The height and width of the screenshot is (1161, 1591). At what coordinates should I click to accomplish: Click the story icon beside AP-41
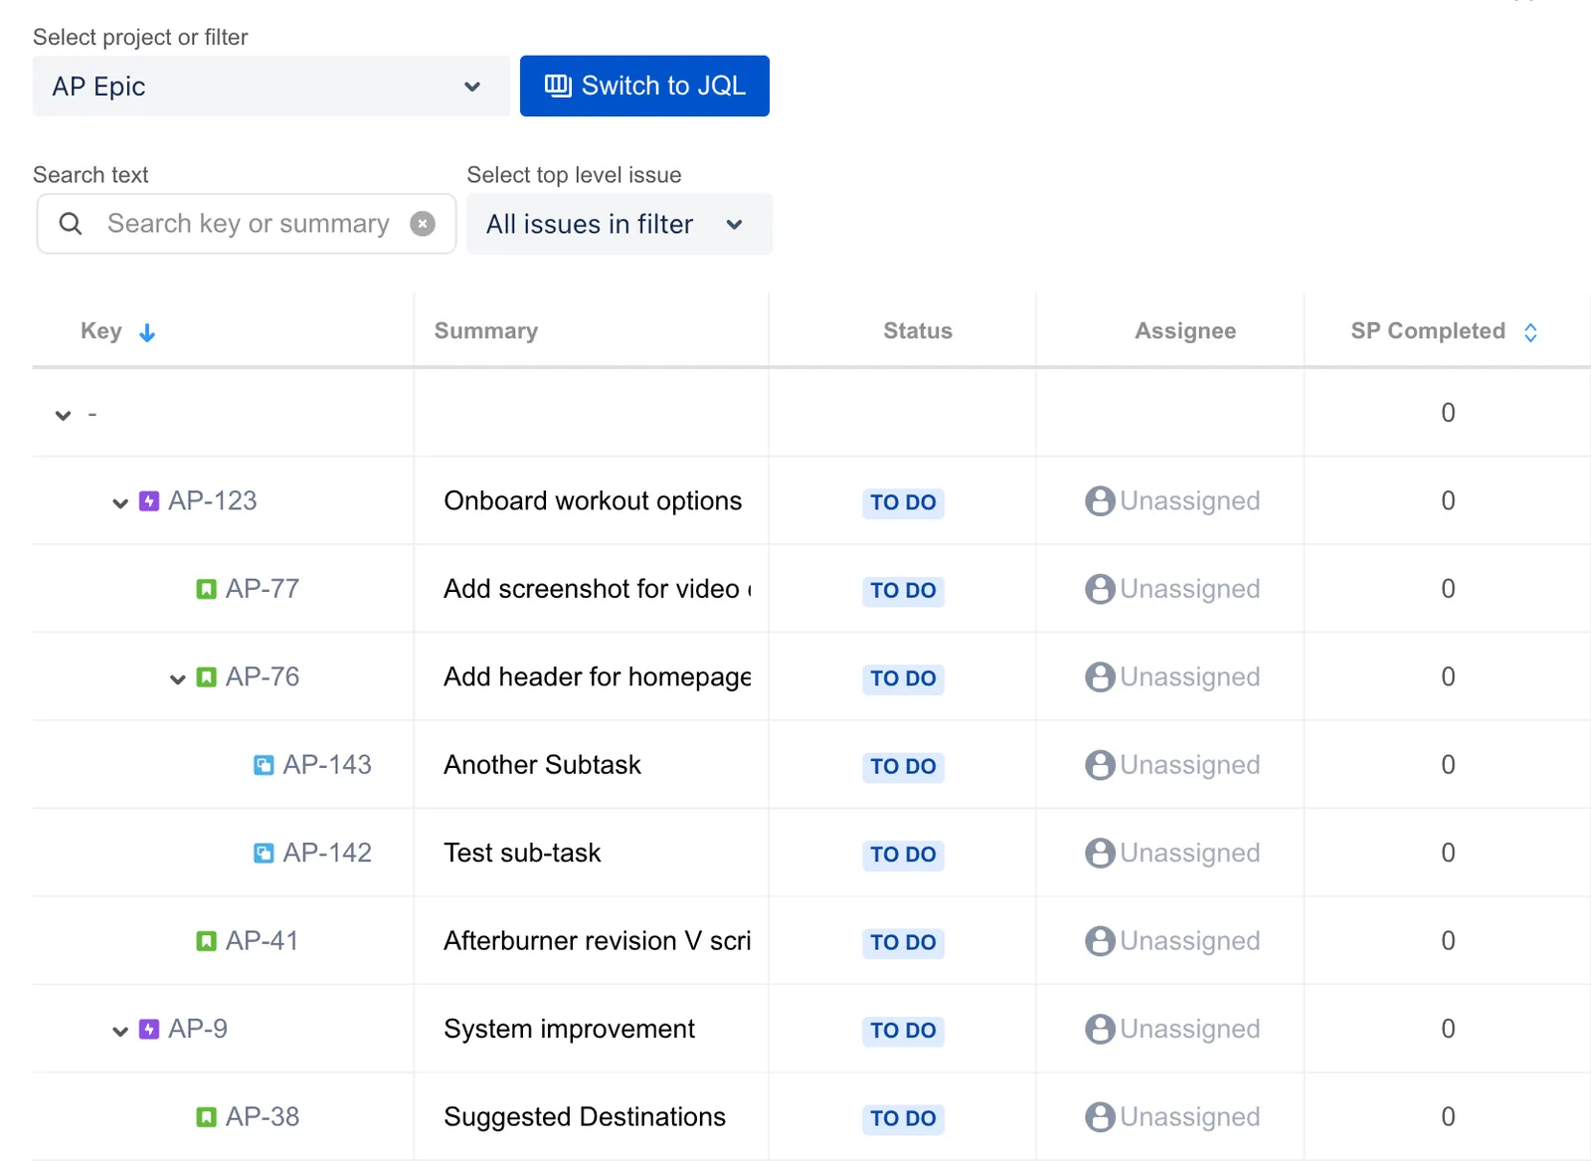(x=206, y=941)
